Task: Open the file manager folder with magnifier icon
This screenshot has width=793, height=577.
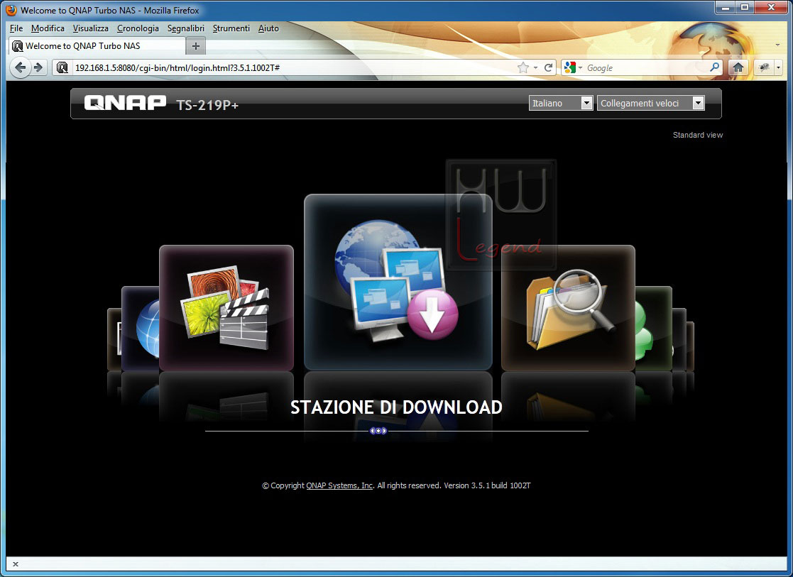Action: 568,307
